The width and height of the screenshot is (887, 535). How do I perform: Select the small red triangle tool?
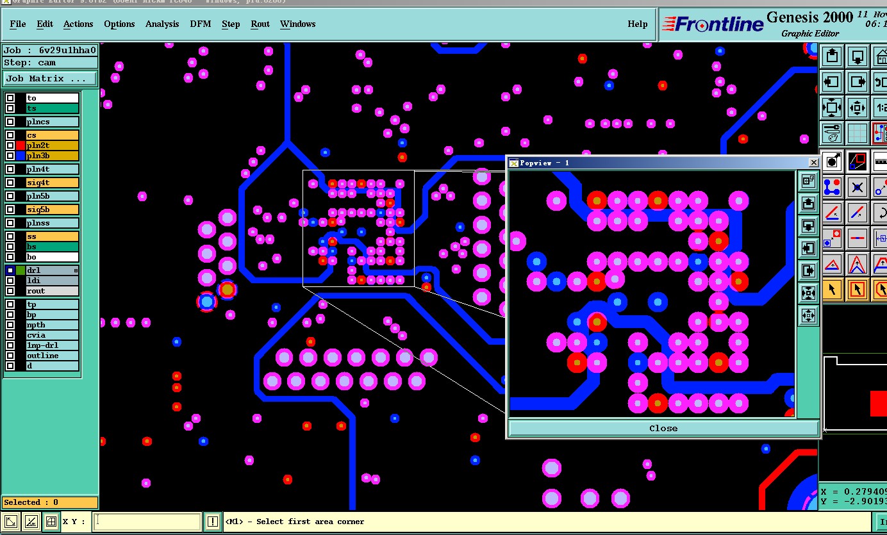832,264
